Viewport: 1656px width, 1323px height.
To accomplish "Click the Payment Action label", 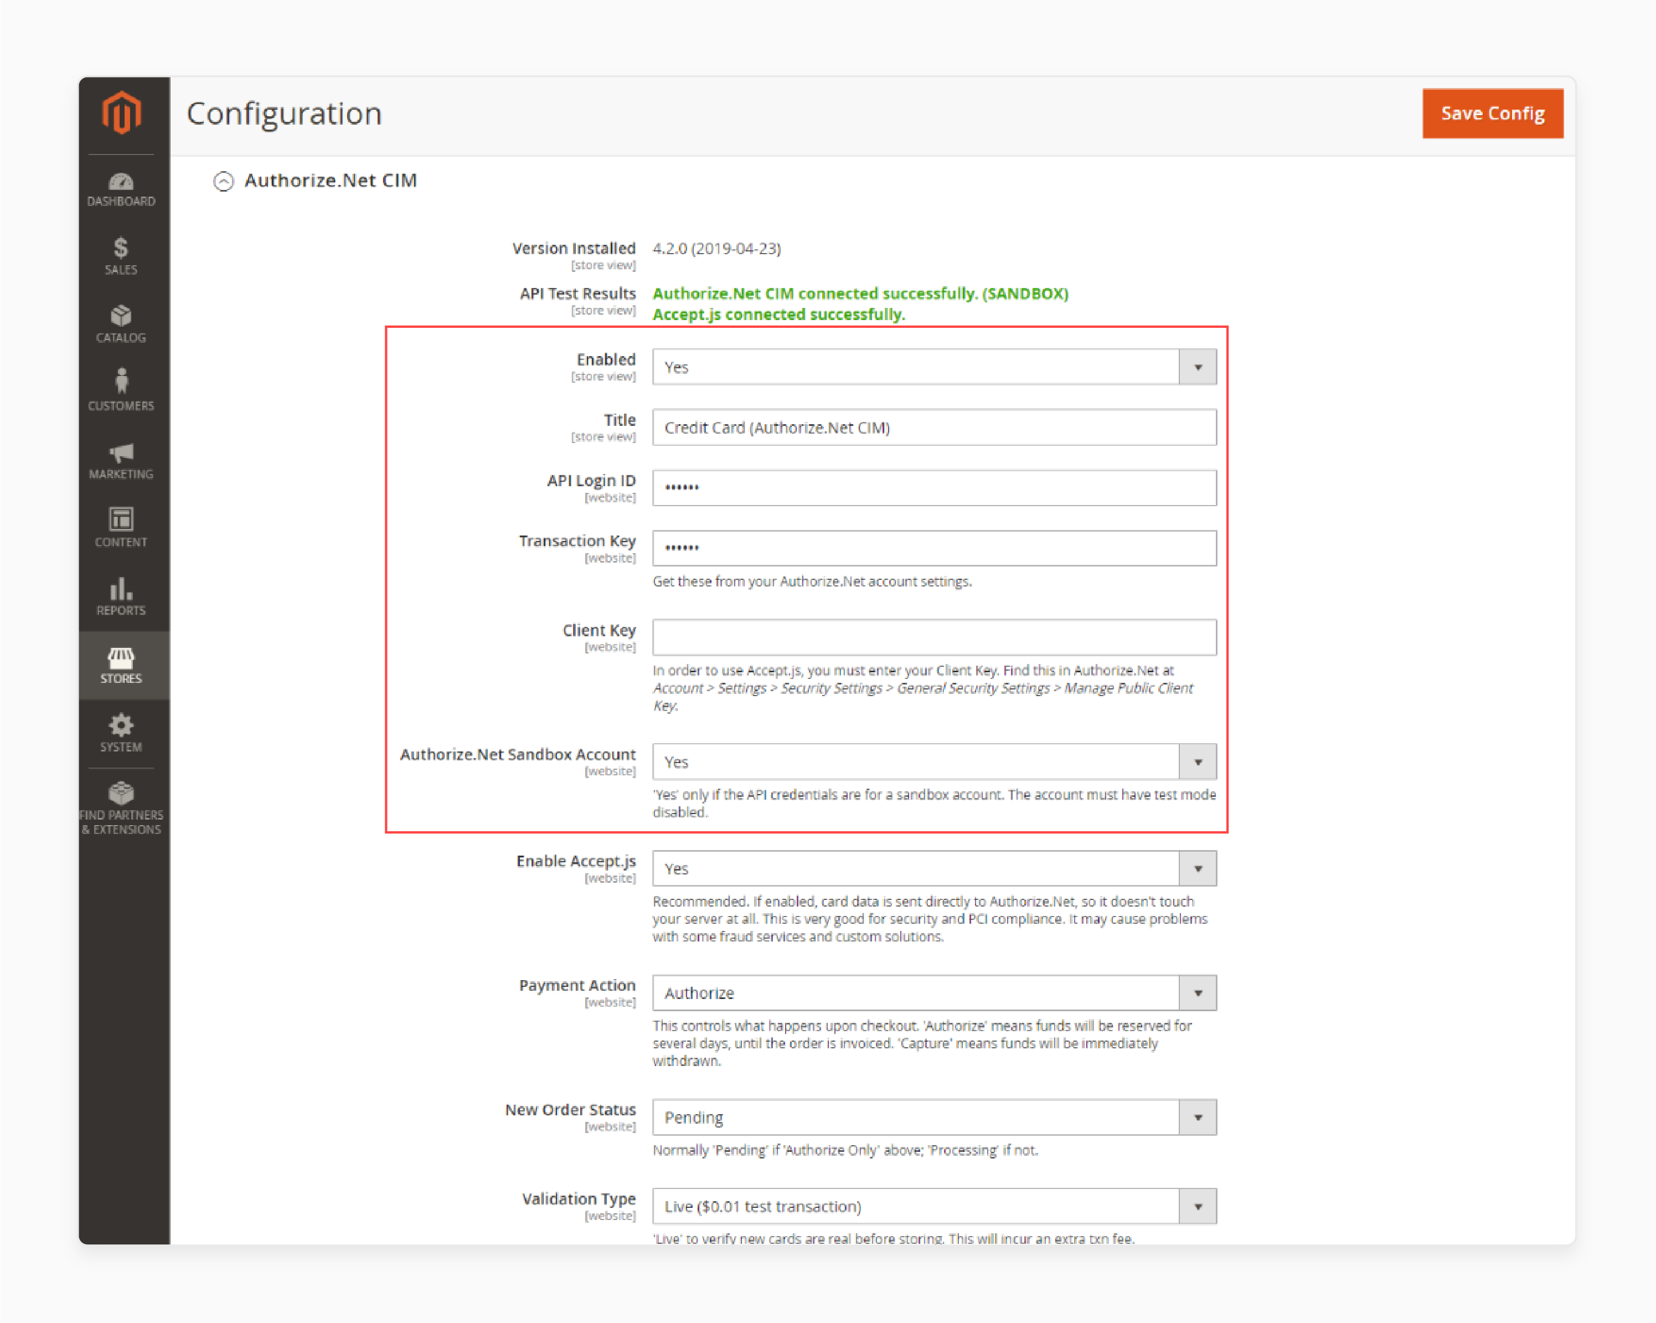I will point(577,986).
